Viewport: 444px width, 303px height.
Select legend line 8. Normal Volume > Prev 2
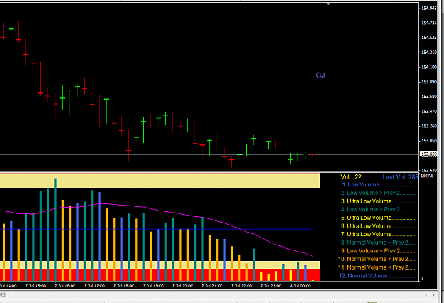tap(379, 243)
